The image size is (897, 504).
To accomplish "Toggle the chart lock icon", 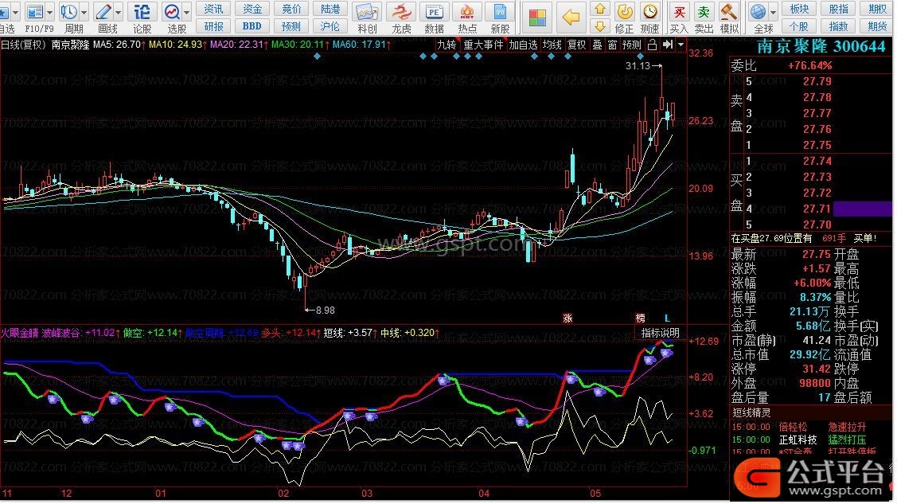I will pyautogui.click(x=652, y=45).
